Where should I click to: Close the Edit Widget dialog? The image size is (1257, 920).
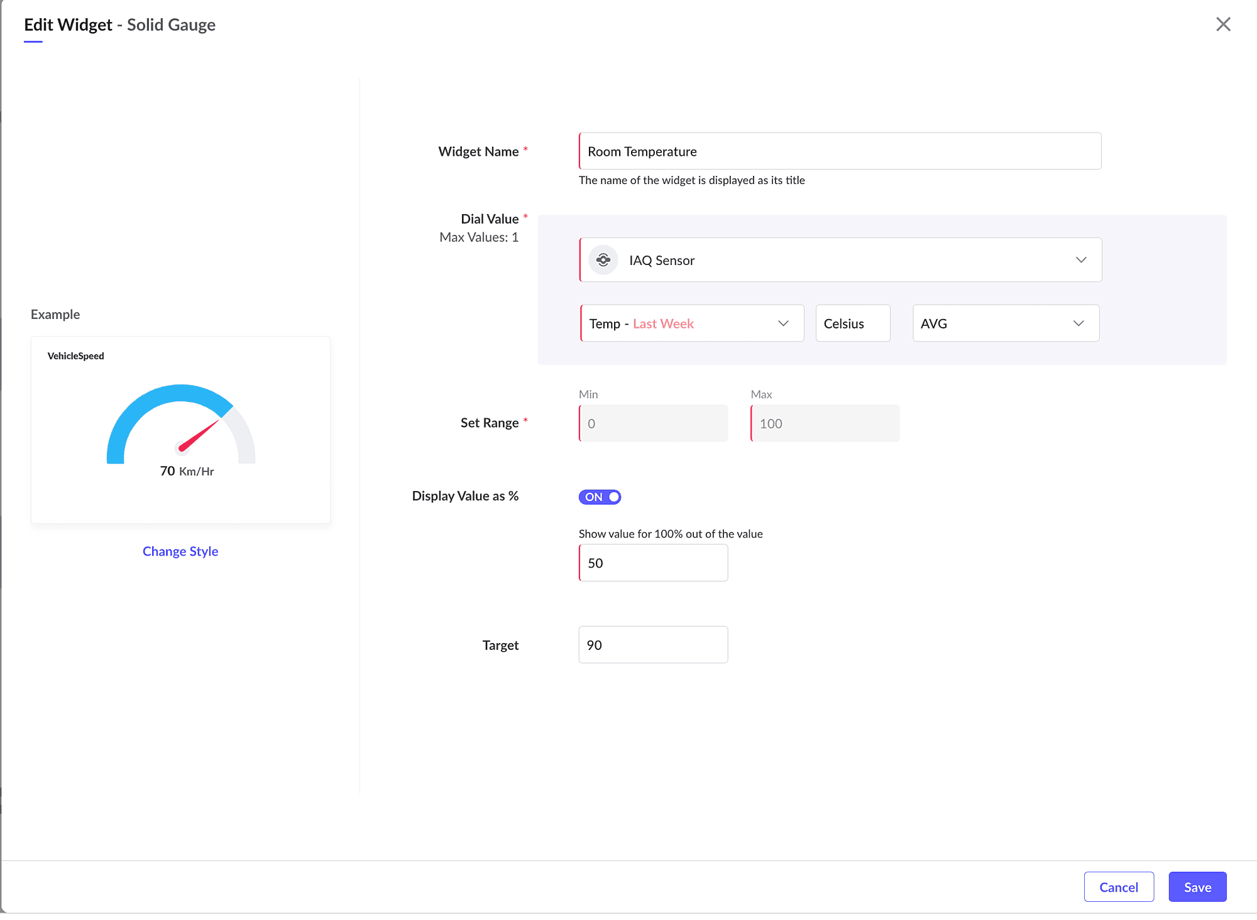point(1222,24)
